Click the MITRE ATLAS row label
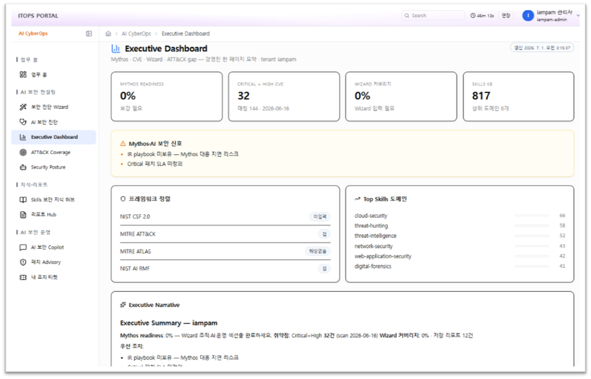The height and width of the screenshot is (379, 591). [x=135, y=251]
